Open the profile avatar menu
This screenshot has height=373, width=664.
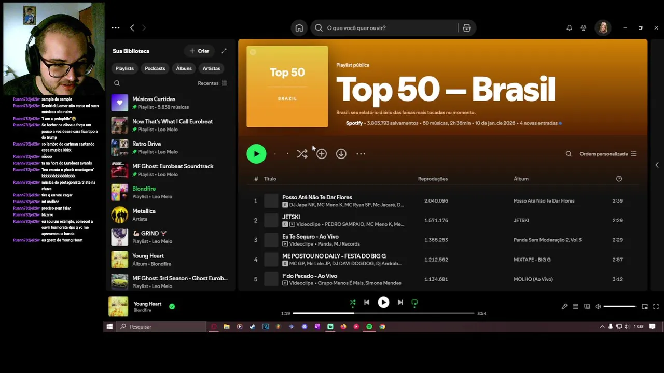click(x=603, y=28)
